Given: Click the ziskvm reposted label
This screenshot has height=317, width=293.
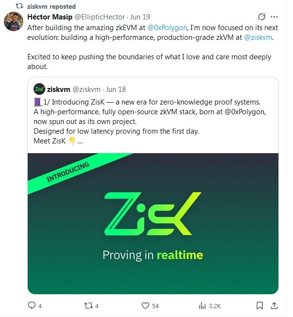Looking at the screenshot, I should pos(52,6).
